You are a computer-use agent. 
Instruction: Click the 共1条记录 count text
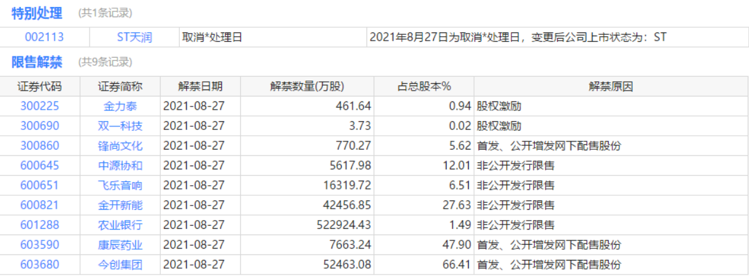pos(105,13)
